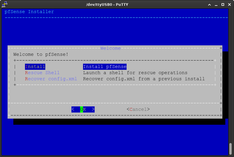Click the 'pfSense Installer' header text
The height and width of the screenshot is (157, 234).
click(x=29, y=12)
